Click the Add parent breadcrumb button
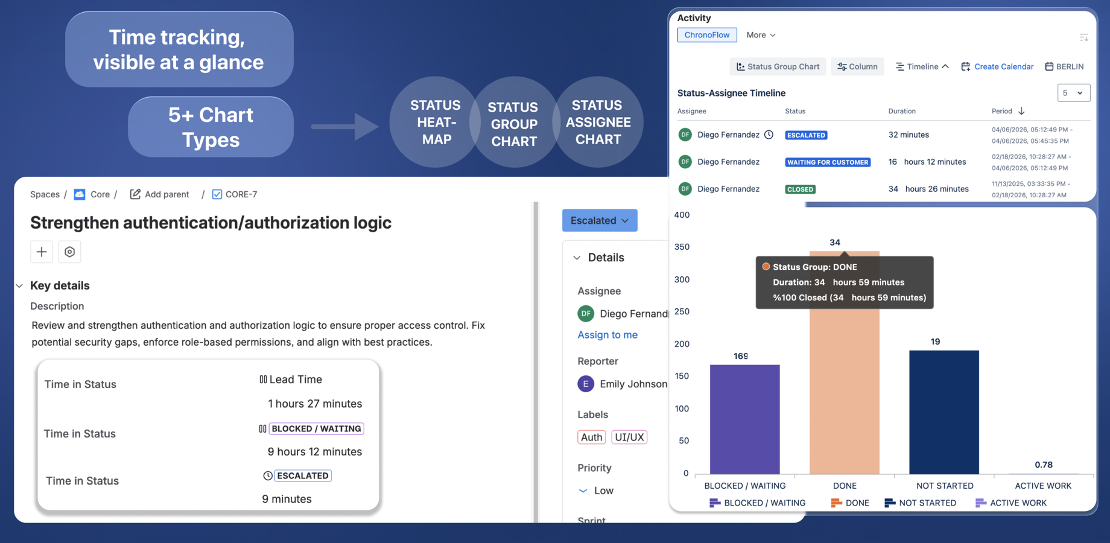 159,194
